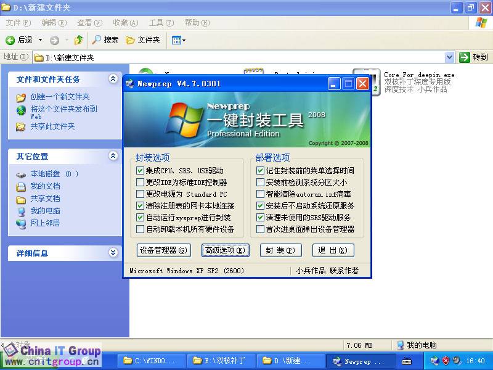Click the Newprep taskbar button
493x370 pixels.
(x=361, y=361)
